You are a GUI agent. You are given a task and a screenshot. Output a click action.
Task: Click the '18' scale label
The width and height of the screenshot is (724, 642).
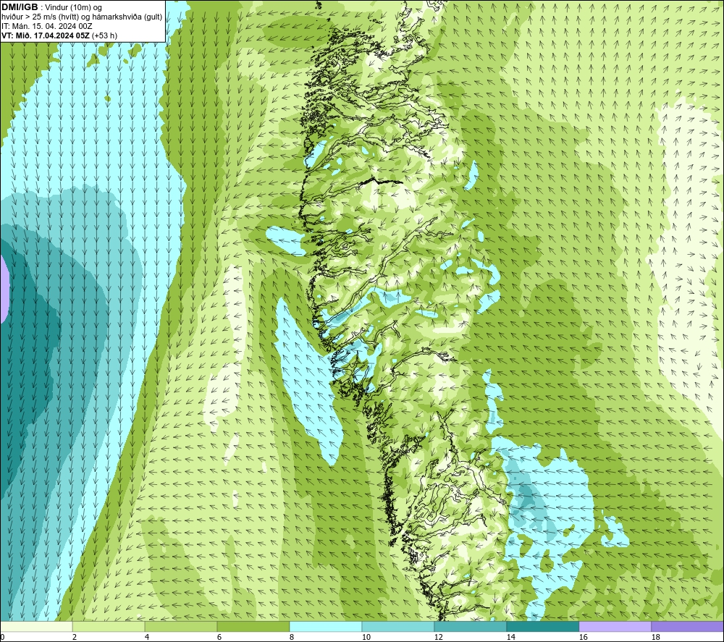tap(656, 637)
